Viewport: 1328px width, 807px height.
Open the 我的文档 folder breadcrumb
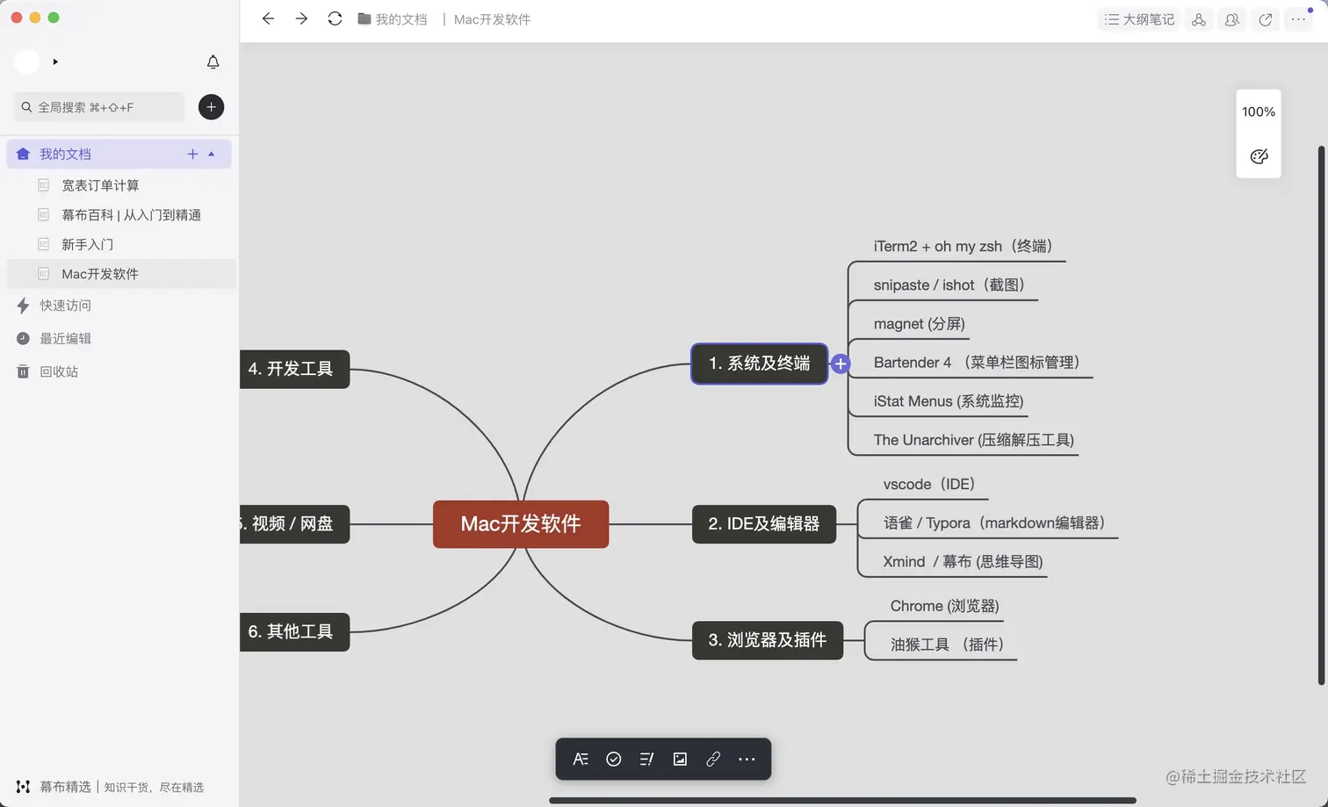point(393,19)
